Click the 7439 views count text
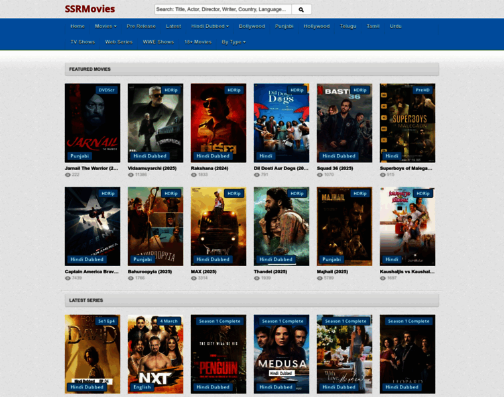This screenshot has width=504, height=397. pyautogui.click(x=77, y=279)
